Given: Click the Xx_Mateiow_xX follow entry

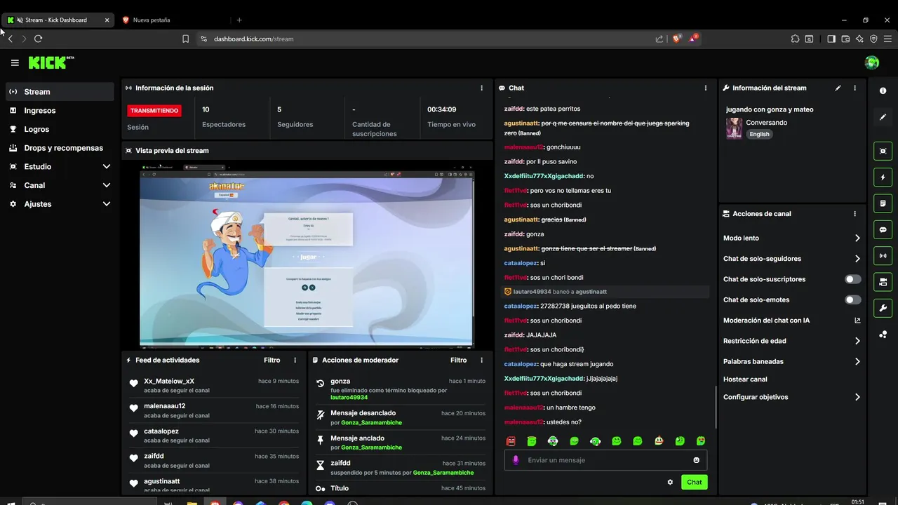Looking at the screenshot, I should tap(215, 385).
